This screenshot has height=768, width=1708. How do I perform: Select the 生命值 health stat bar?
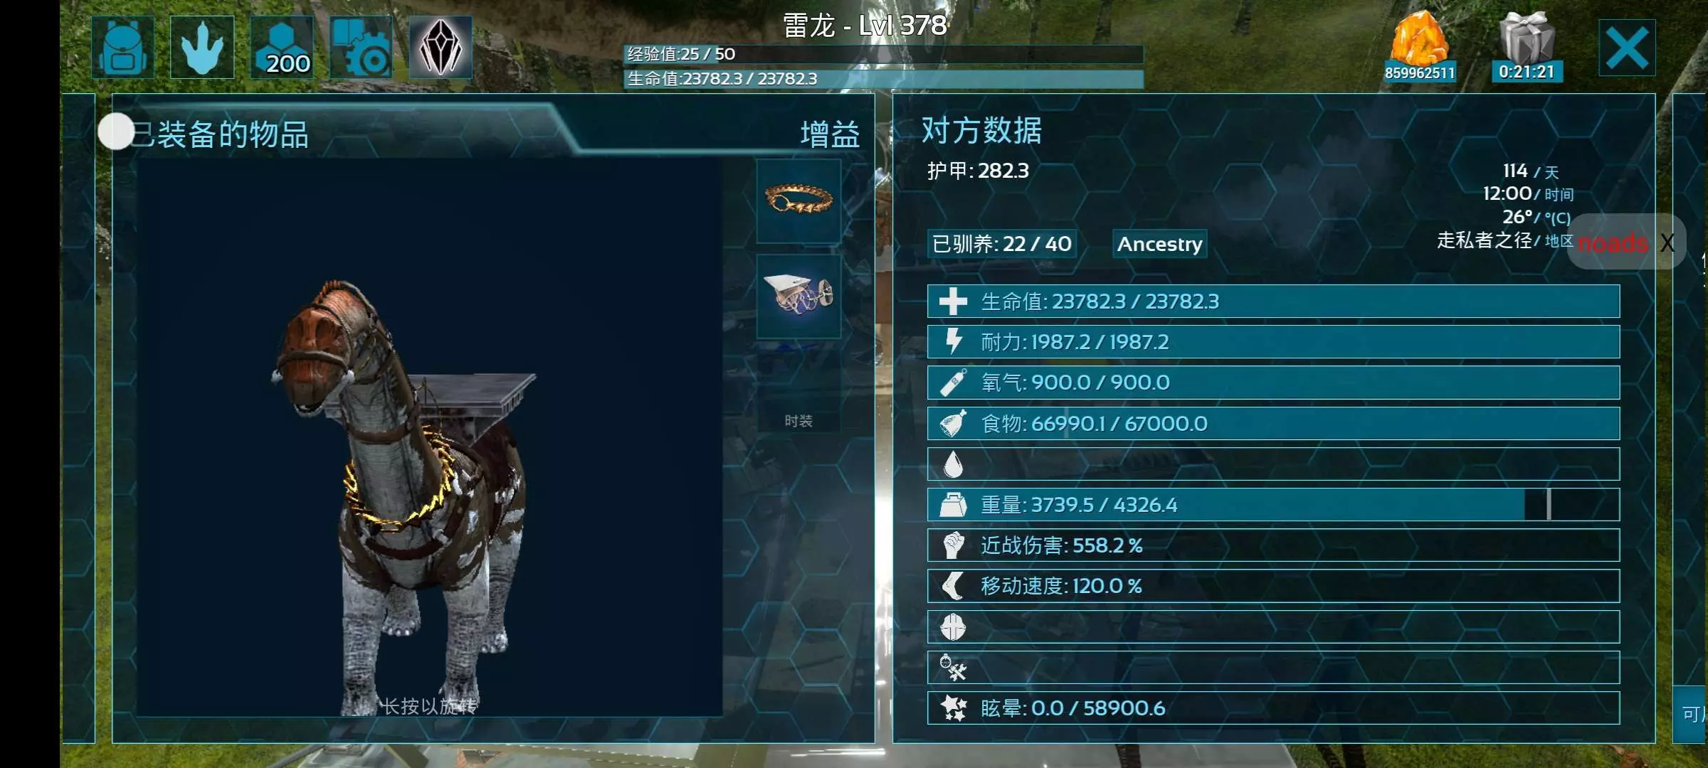pyautogui.click(x=1273, y=302)
